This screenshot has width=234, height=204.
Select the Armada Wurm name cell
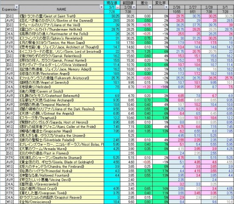tap(61, 149)
